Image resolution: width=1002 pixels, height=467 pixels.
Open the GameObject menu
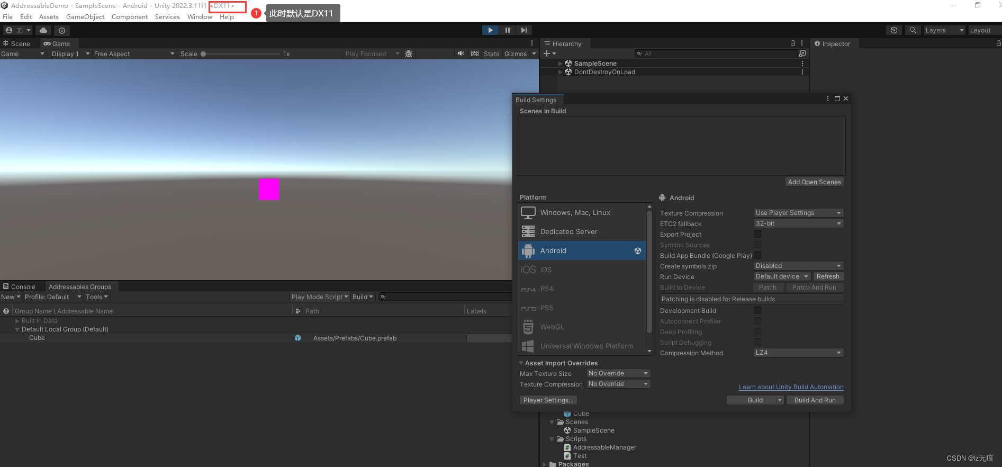85,17
